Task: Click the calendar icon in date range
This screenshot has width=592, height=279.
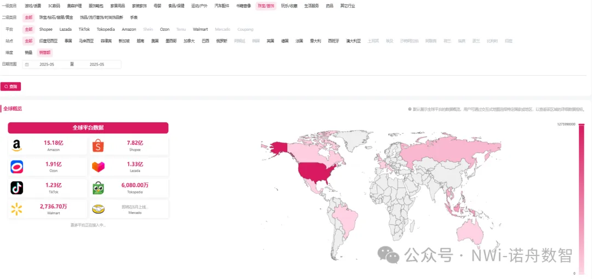Action: [27, 64]
